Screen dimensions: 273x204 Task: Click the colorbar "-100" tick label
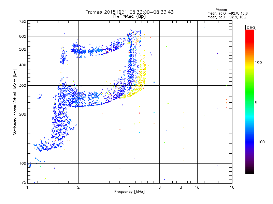[260, 142]
